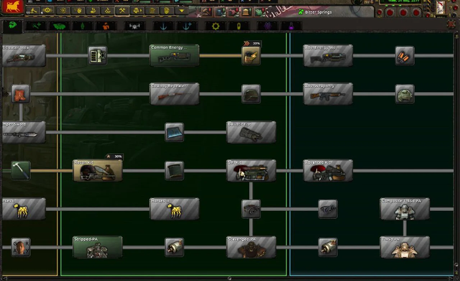Select the Cowboy Repeater technology

(174, 94)
